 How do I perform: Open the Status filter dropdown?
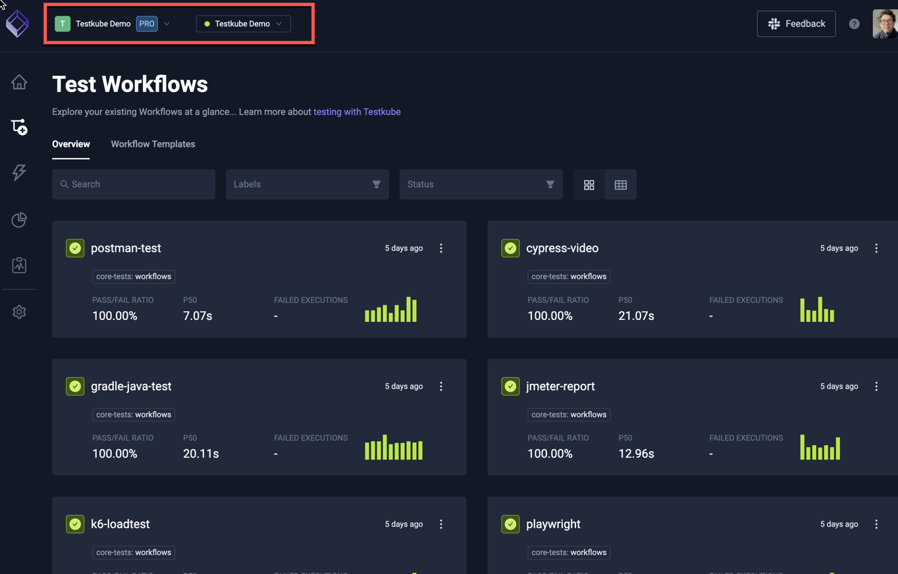click(481, 184)
